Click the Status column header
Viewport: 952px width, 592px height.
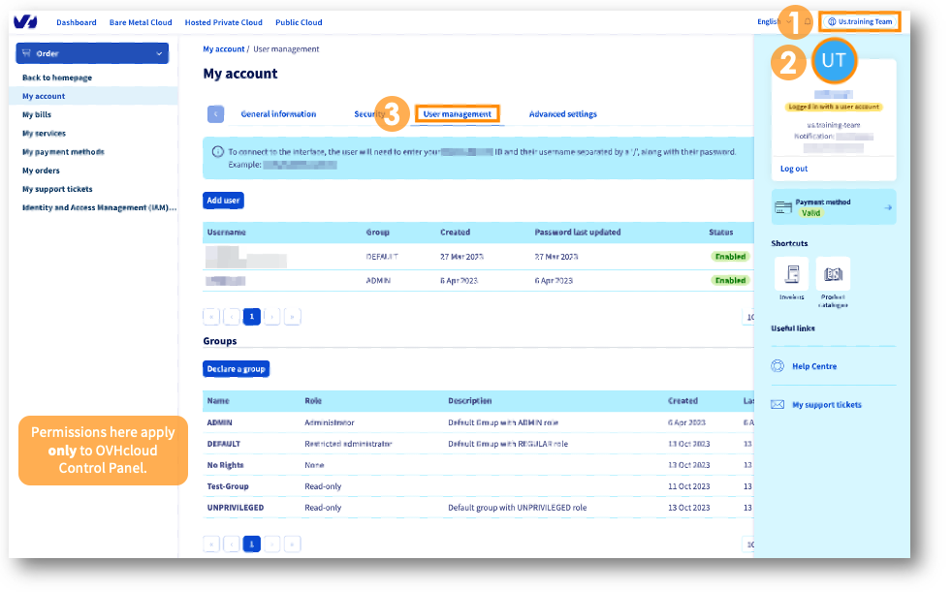point(720,233)
